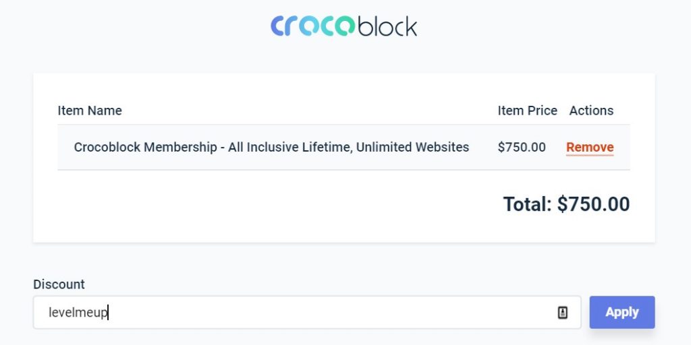Apply the levelmeup discount code
This screenshot has width=691, height=345.
pyautogui.click(x=621, y=312)
